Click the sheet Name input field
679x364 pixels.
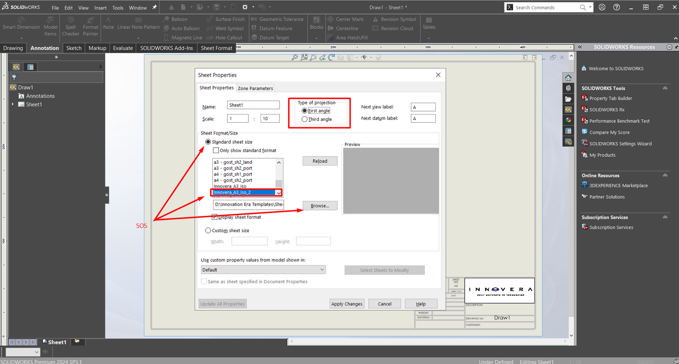point(253,105)
